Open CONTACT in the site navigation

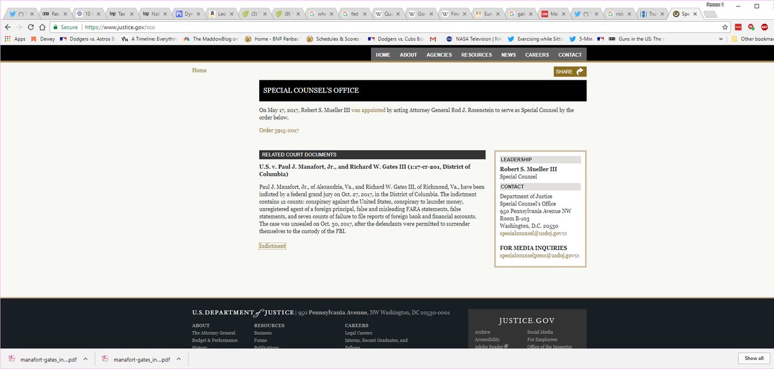570,55
